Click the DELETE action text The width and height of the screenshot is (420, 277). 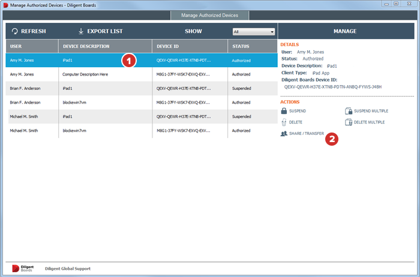tap(296, 122)
